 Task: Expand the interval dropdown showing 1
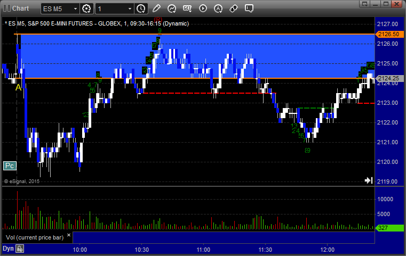tap(130, 9)
